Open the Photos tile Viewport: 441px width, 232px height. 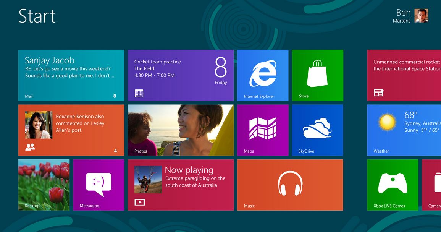click(x=181, y=130)
